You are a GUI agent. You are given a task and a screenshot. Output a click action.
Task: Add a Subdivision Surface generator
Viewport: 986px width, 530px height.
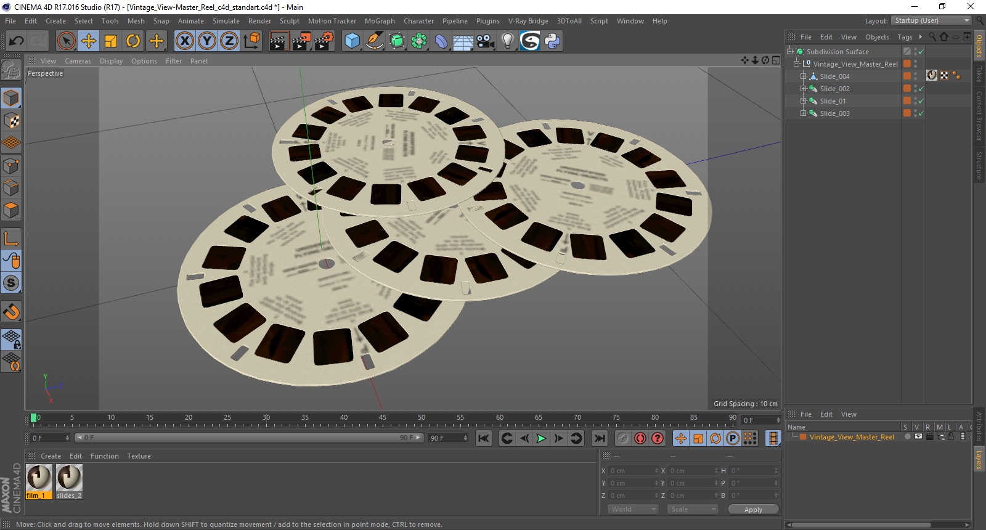[397, 41]
